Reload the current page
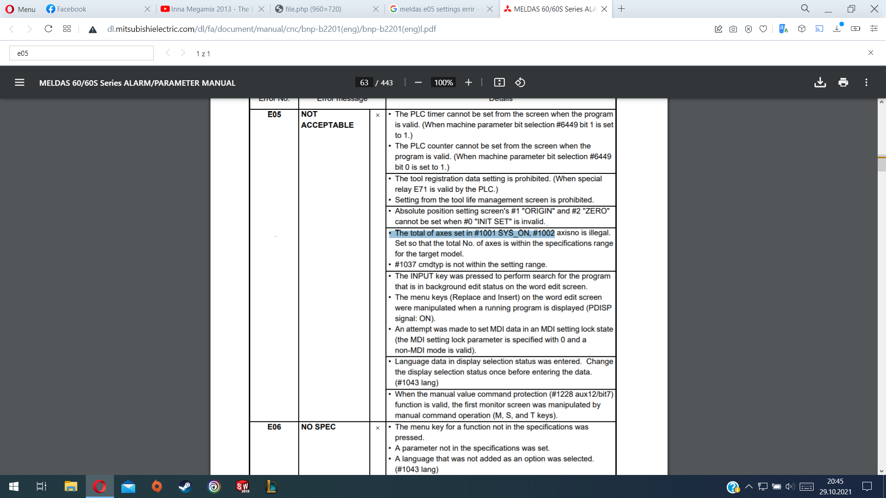This screenshot has width=886, height=498. coord(48,29)
